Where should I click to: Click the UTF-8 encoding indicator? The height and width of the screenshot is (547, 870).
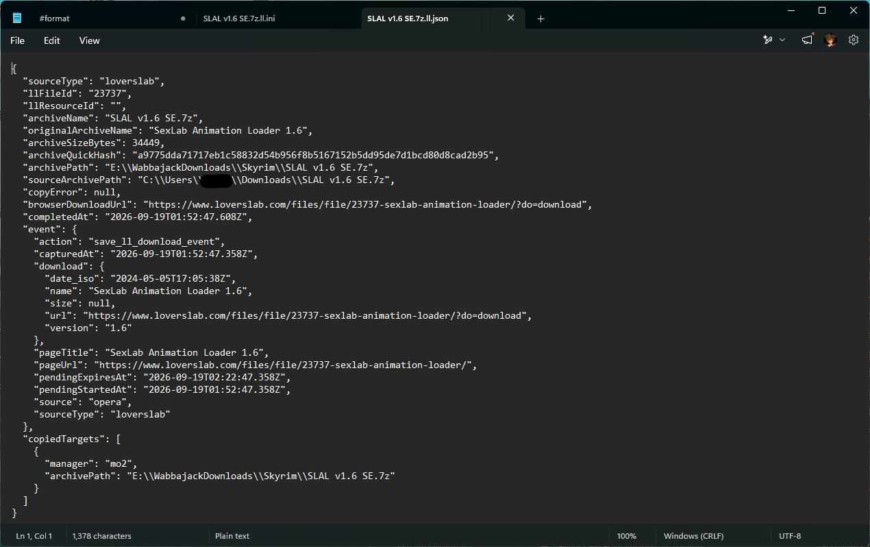(x=790, y=536)
